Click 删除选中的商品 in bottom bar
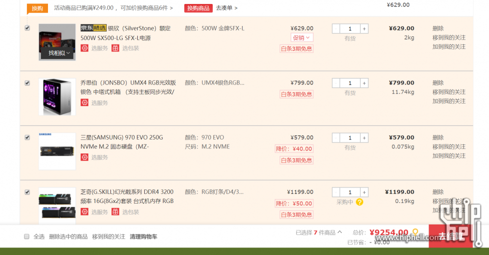The width and height of the screenshot is (489, 255). click(68, 236)
